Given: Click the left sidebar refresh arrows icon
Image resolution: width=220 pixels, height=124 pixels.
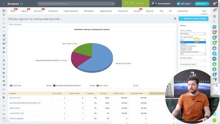Looking at the screenshot, I should (4, 15).
